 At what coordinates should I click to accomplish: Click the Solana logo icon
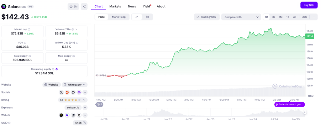pos(4,7)
